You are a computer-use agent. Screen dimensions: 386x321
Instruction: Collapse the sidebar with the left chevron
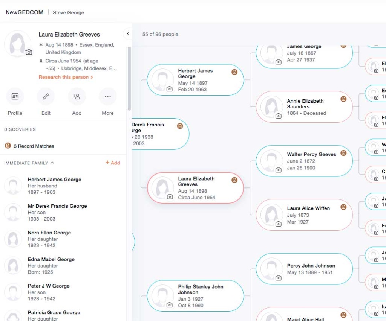[128, 33]
